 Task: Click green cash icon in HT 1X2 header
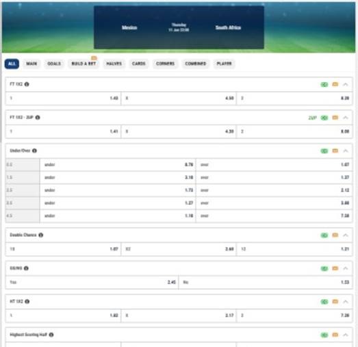[x=324, y=302]
